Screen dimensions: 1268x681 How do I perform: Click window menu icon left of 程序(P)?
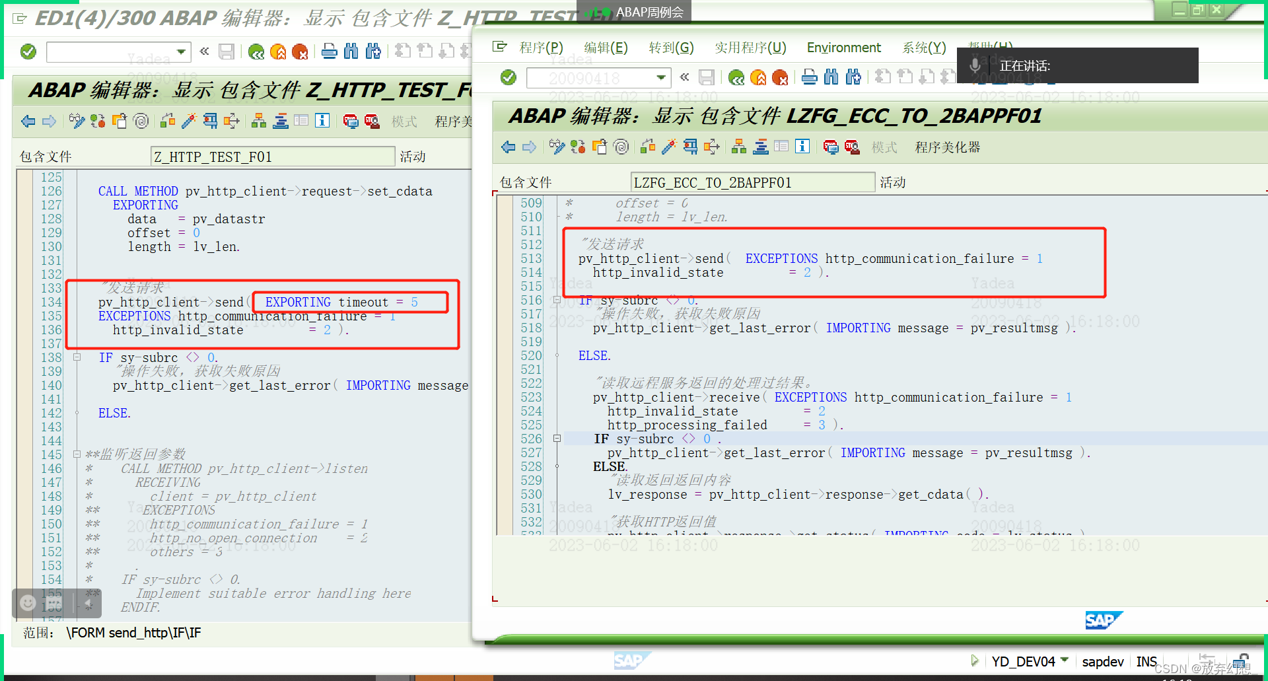click(500, 46)
